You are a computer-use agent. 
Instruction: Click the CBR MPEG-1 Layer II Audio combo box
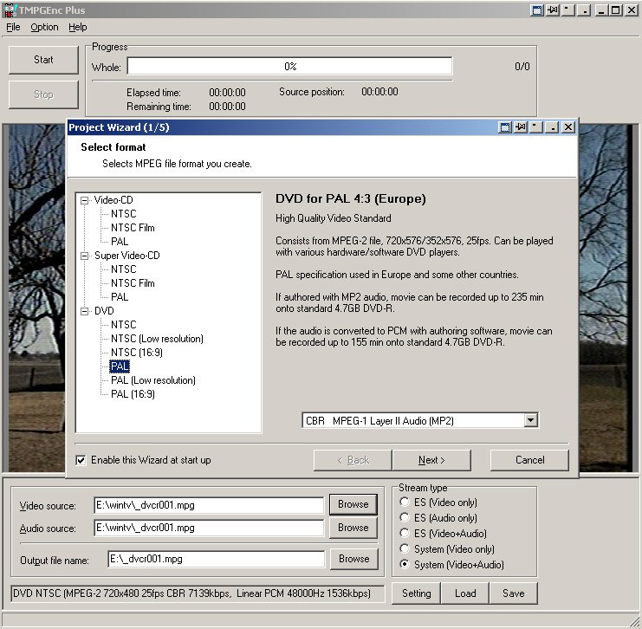coord(420,420)
